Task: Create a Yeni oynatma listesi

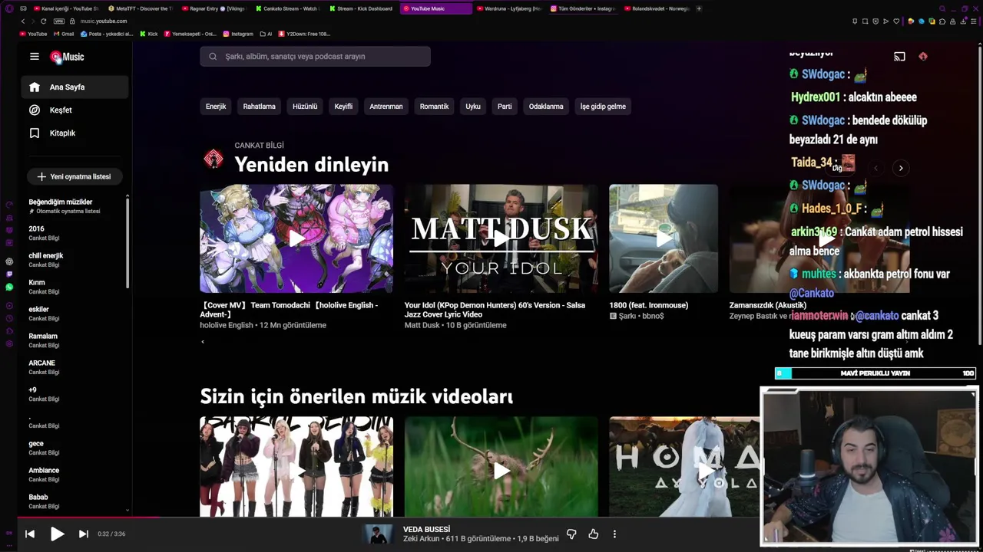Action: [x=74, y=176]
